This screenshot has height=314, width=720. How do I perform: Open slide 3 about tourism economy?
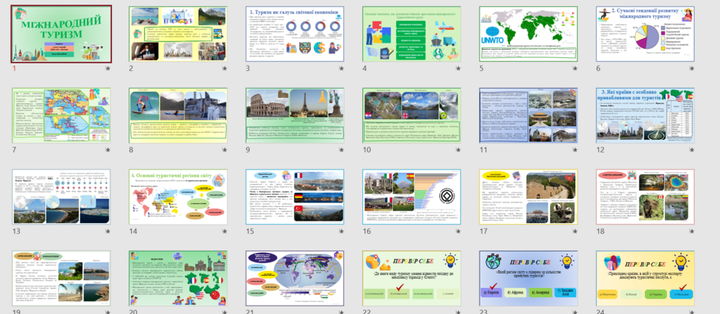click(295, 34)
